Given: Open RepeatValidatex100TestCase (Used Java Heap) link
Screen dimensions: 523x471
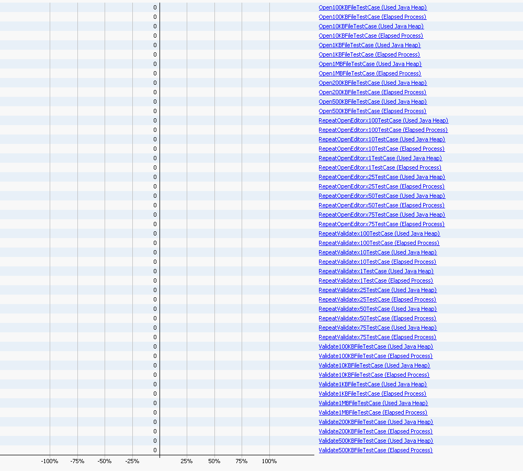Looking at the screenshot, I should point(379,233).
